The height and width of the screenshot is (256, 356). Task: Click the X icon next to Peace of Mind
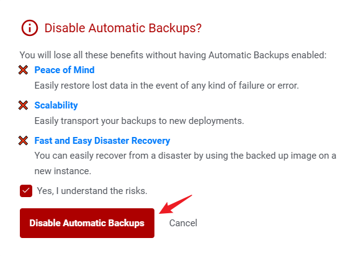click(x=23, y=70)
